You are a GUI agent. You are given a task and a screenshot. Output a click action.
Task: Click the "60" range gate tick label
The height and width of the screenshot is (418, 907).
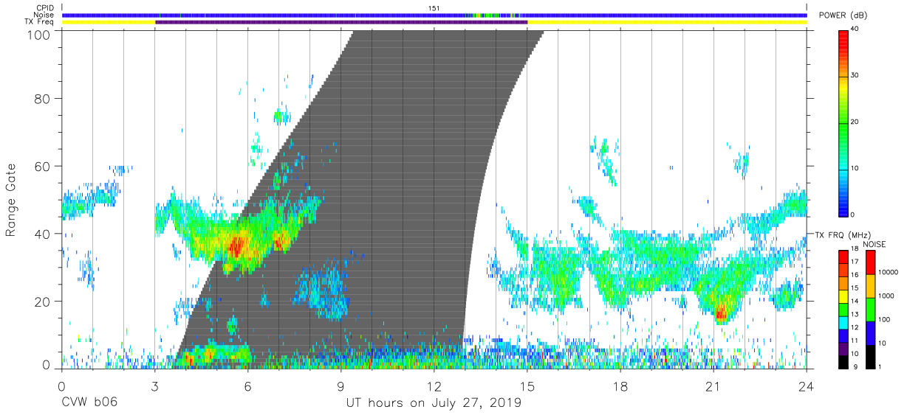[x=43, y=166]
